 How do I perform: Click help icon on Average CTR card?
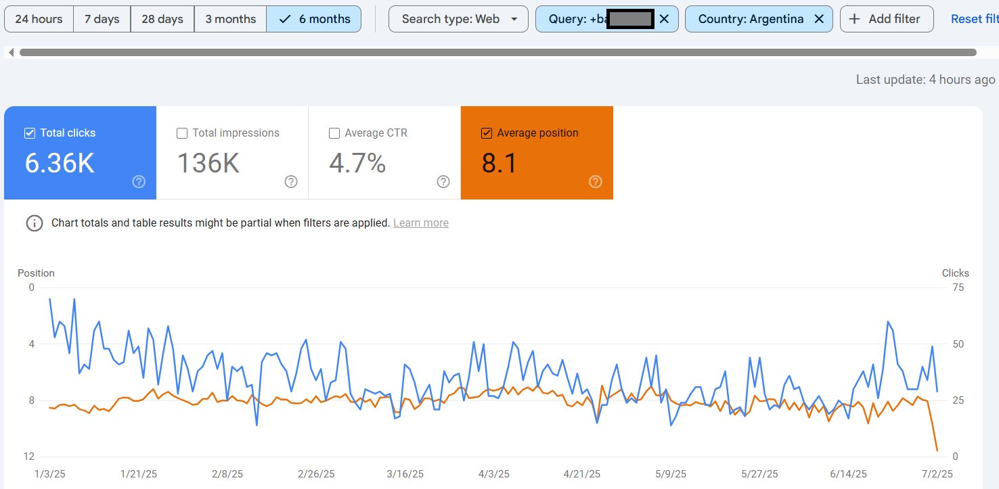click(443, 181)
